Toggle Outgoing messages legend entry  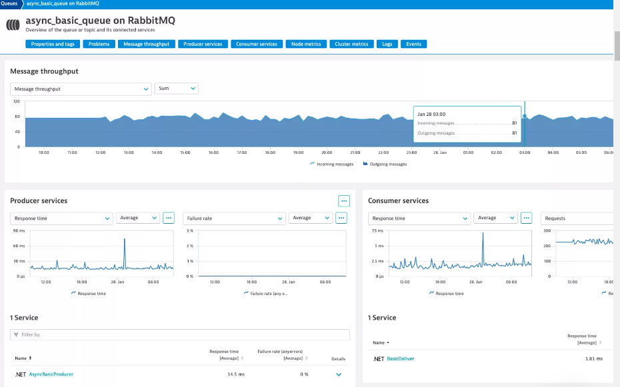click(x=385, y=164)
